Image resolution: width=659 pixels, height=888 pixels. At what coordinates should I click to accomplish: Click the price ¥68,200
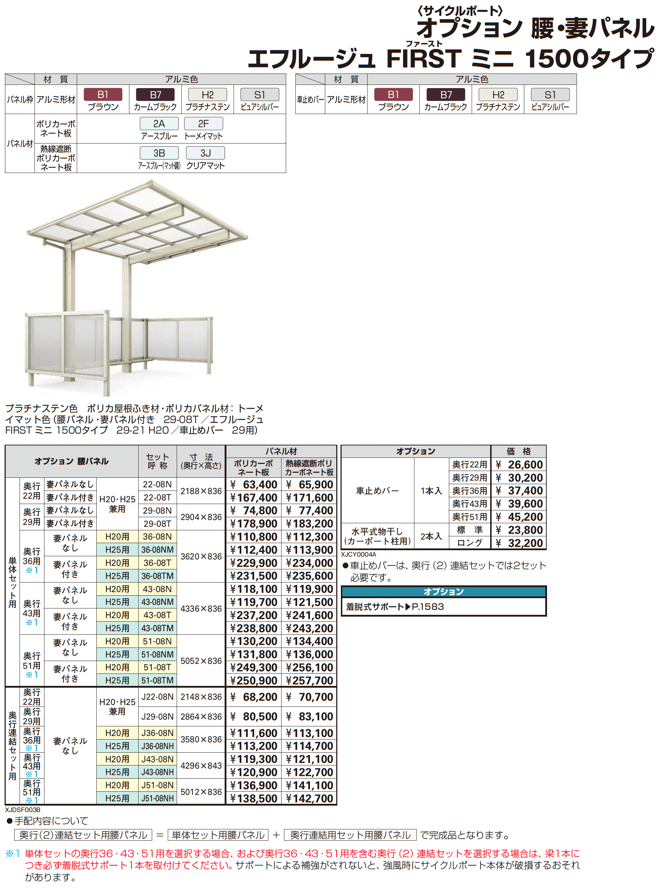pos(254,697)
